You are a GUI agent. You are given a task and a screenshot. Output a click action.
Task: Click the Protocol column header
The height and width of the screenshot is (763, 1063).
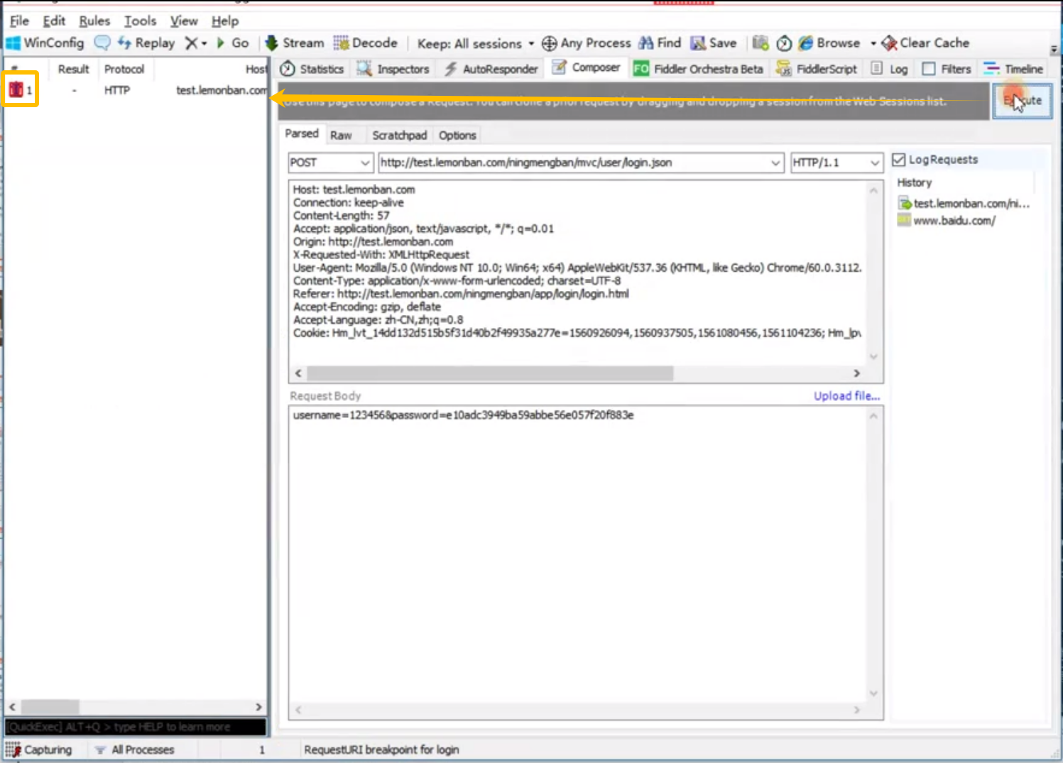pyautogui.click(x=124, y=69)
